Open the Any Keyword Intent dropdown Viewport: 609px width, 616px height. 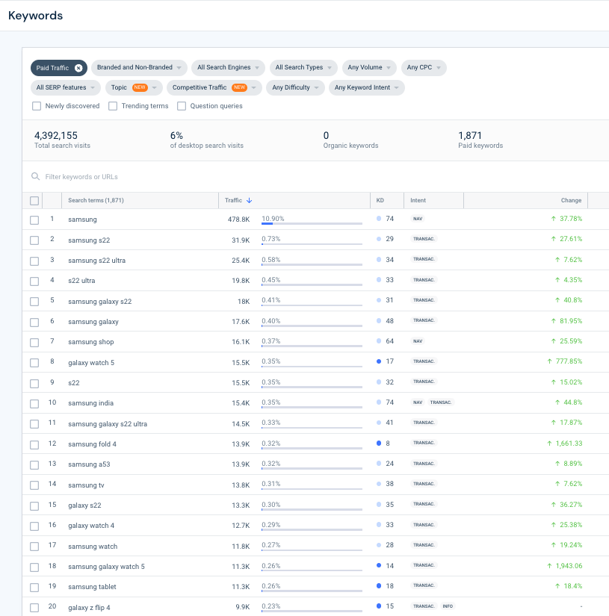(366, 87)
